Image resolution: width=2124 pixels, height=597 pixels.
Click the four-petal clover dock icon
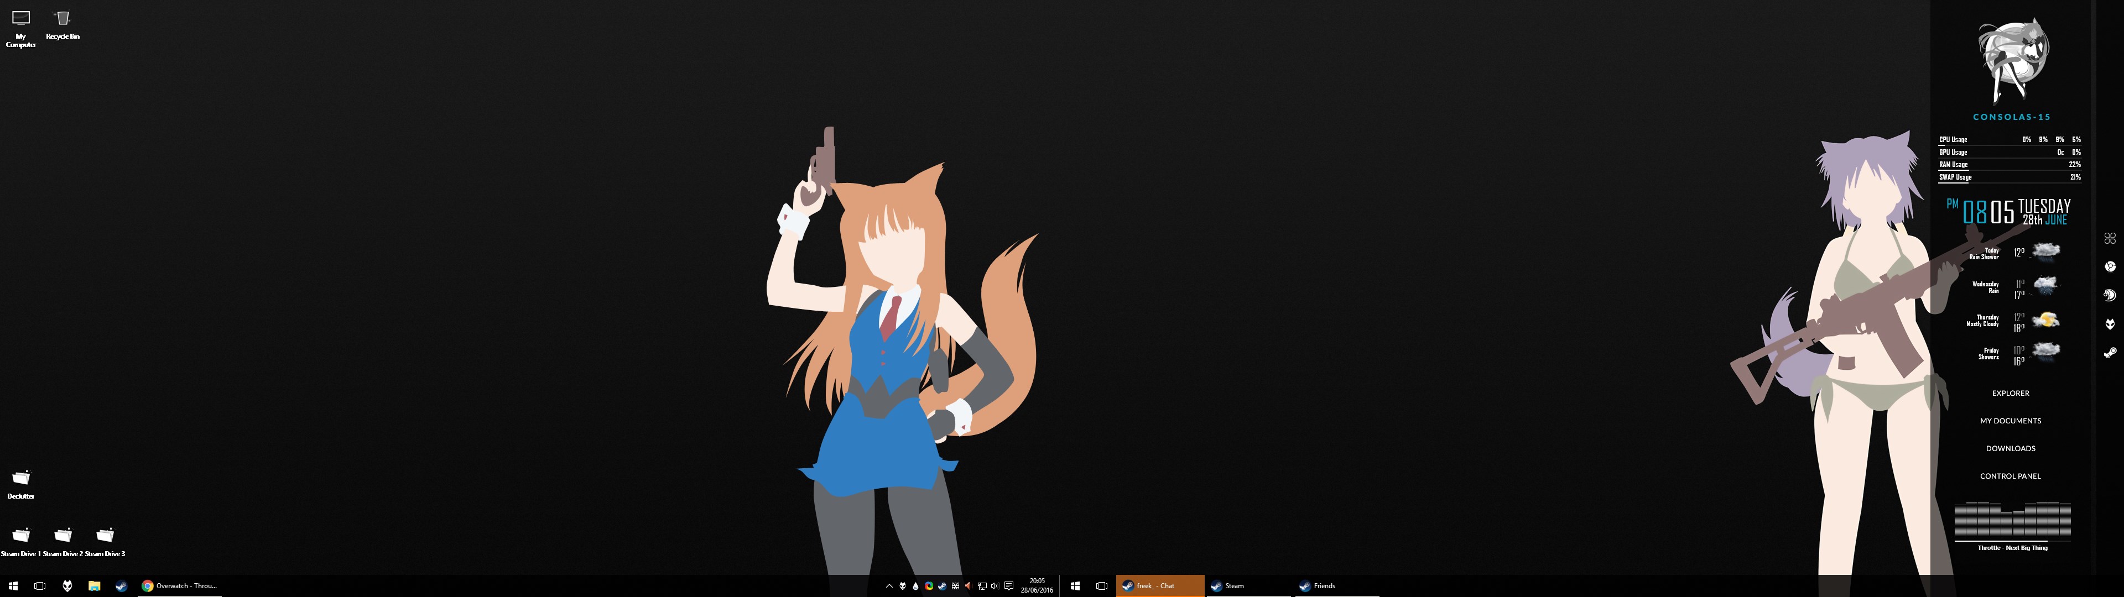pos(2110,238)
